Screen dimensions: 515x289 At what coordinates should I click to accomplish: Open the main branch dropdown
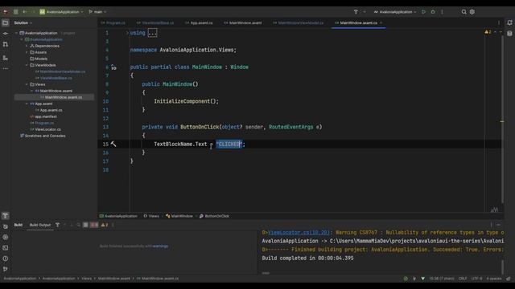pos(97,12)
